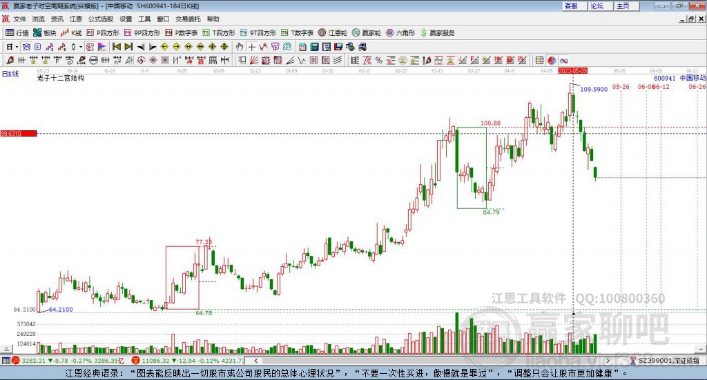
Task: Open the P四方形 tool
Action: (103, 33)
